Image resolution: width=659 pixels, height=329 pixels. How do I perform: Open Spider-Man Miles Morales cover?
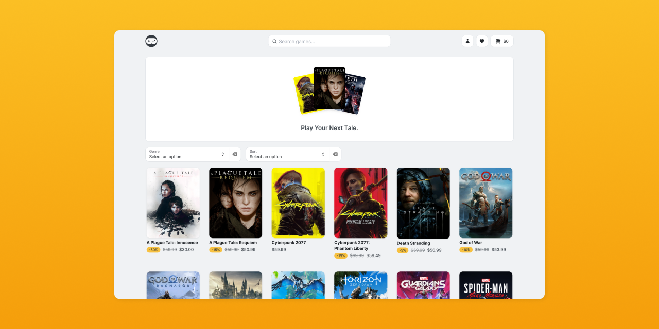[486, 285]
